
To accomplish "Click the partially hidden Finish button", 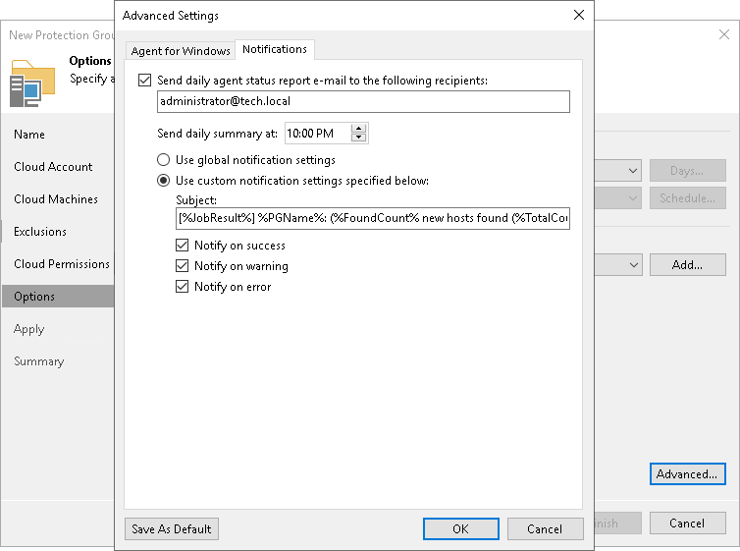I will coord(617,523).
